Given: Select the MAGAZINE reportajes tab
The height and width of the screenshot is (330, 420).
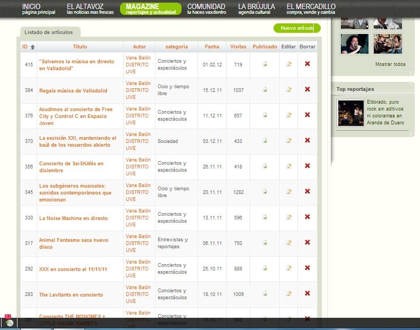Looking at the screenshot, I should tap(151, 9).
